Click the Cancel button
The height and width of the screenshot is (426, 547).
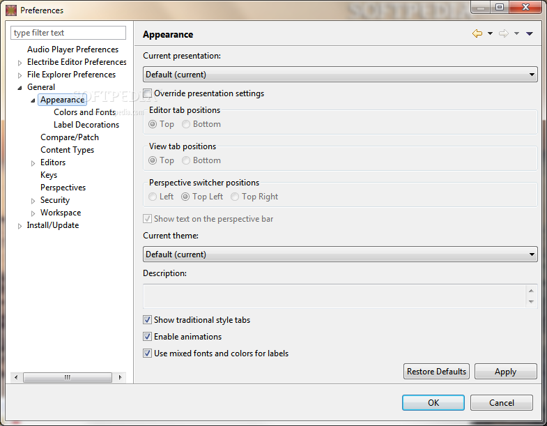coord(502,402)
